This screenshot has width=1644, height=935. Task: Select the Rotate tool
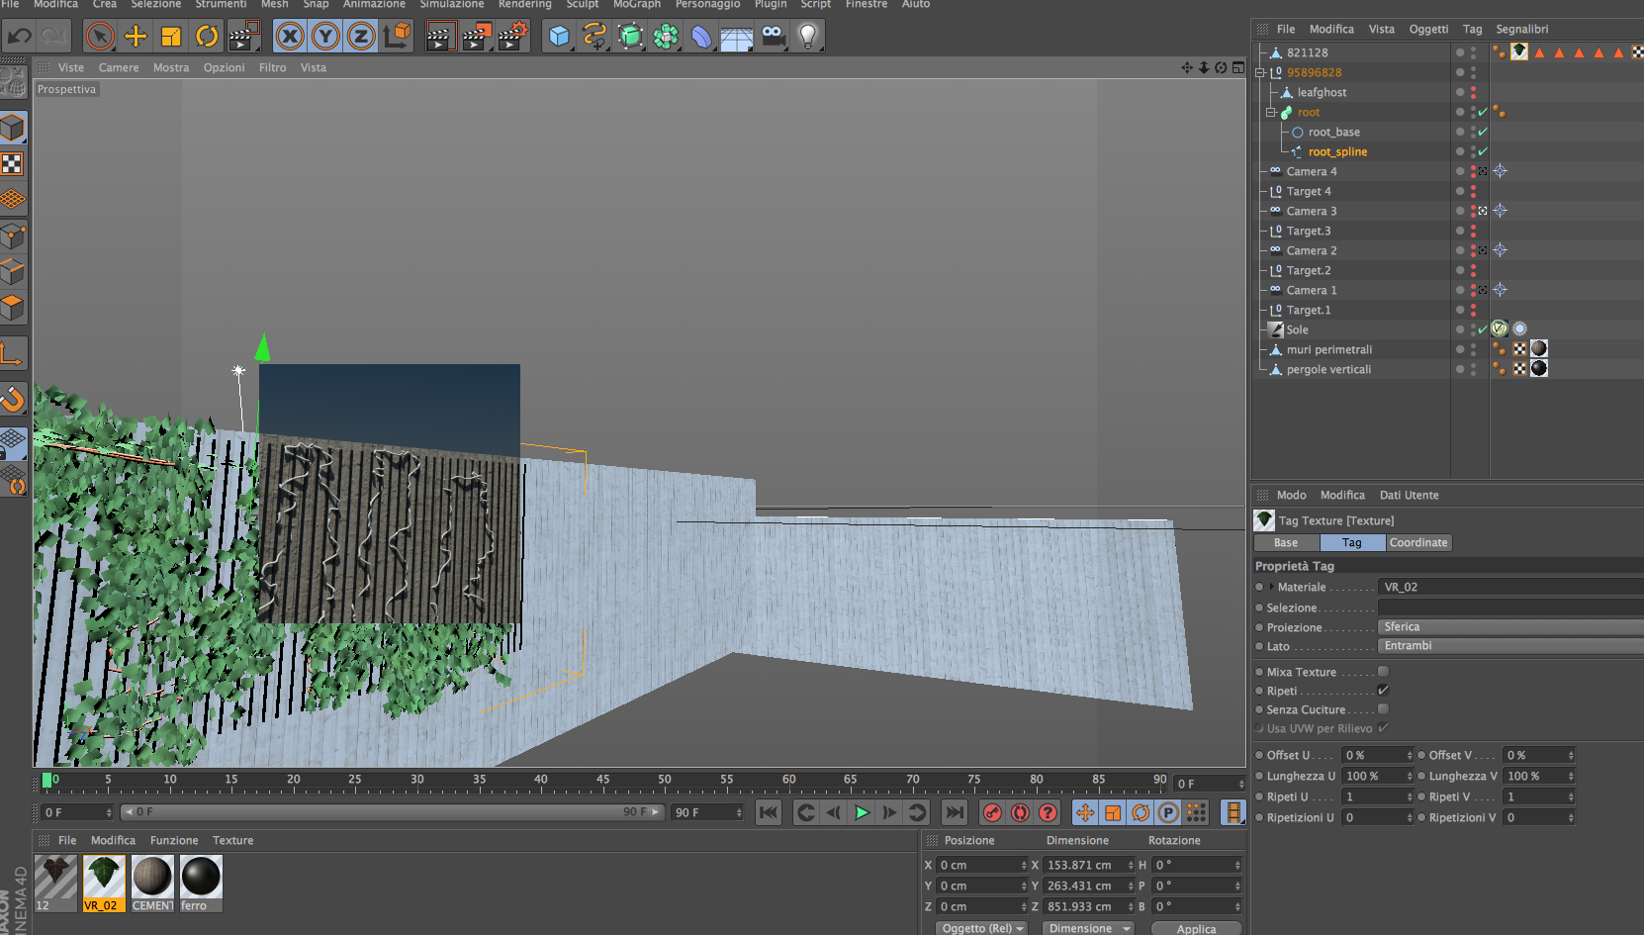click(207, 37)
